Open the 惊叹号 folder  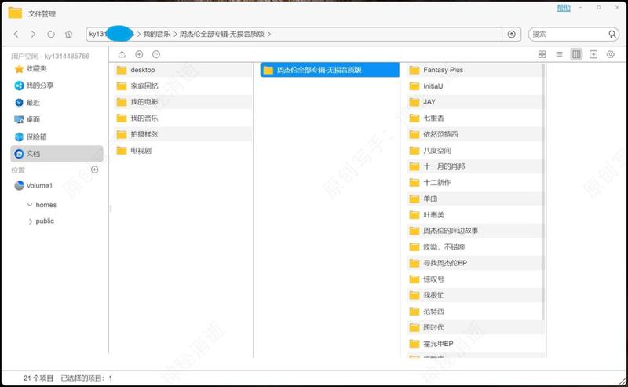coord(475,279)
